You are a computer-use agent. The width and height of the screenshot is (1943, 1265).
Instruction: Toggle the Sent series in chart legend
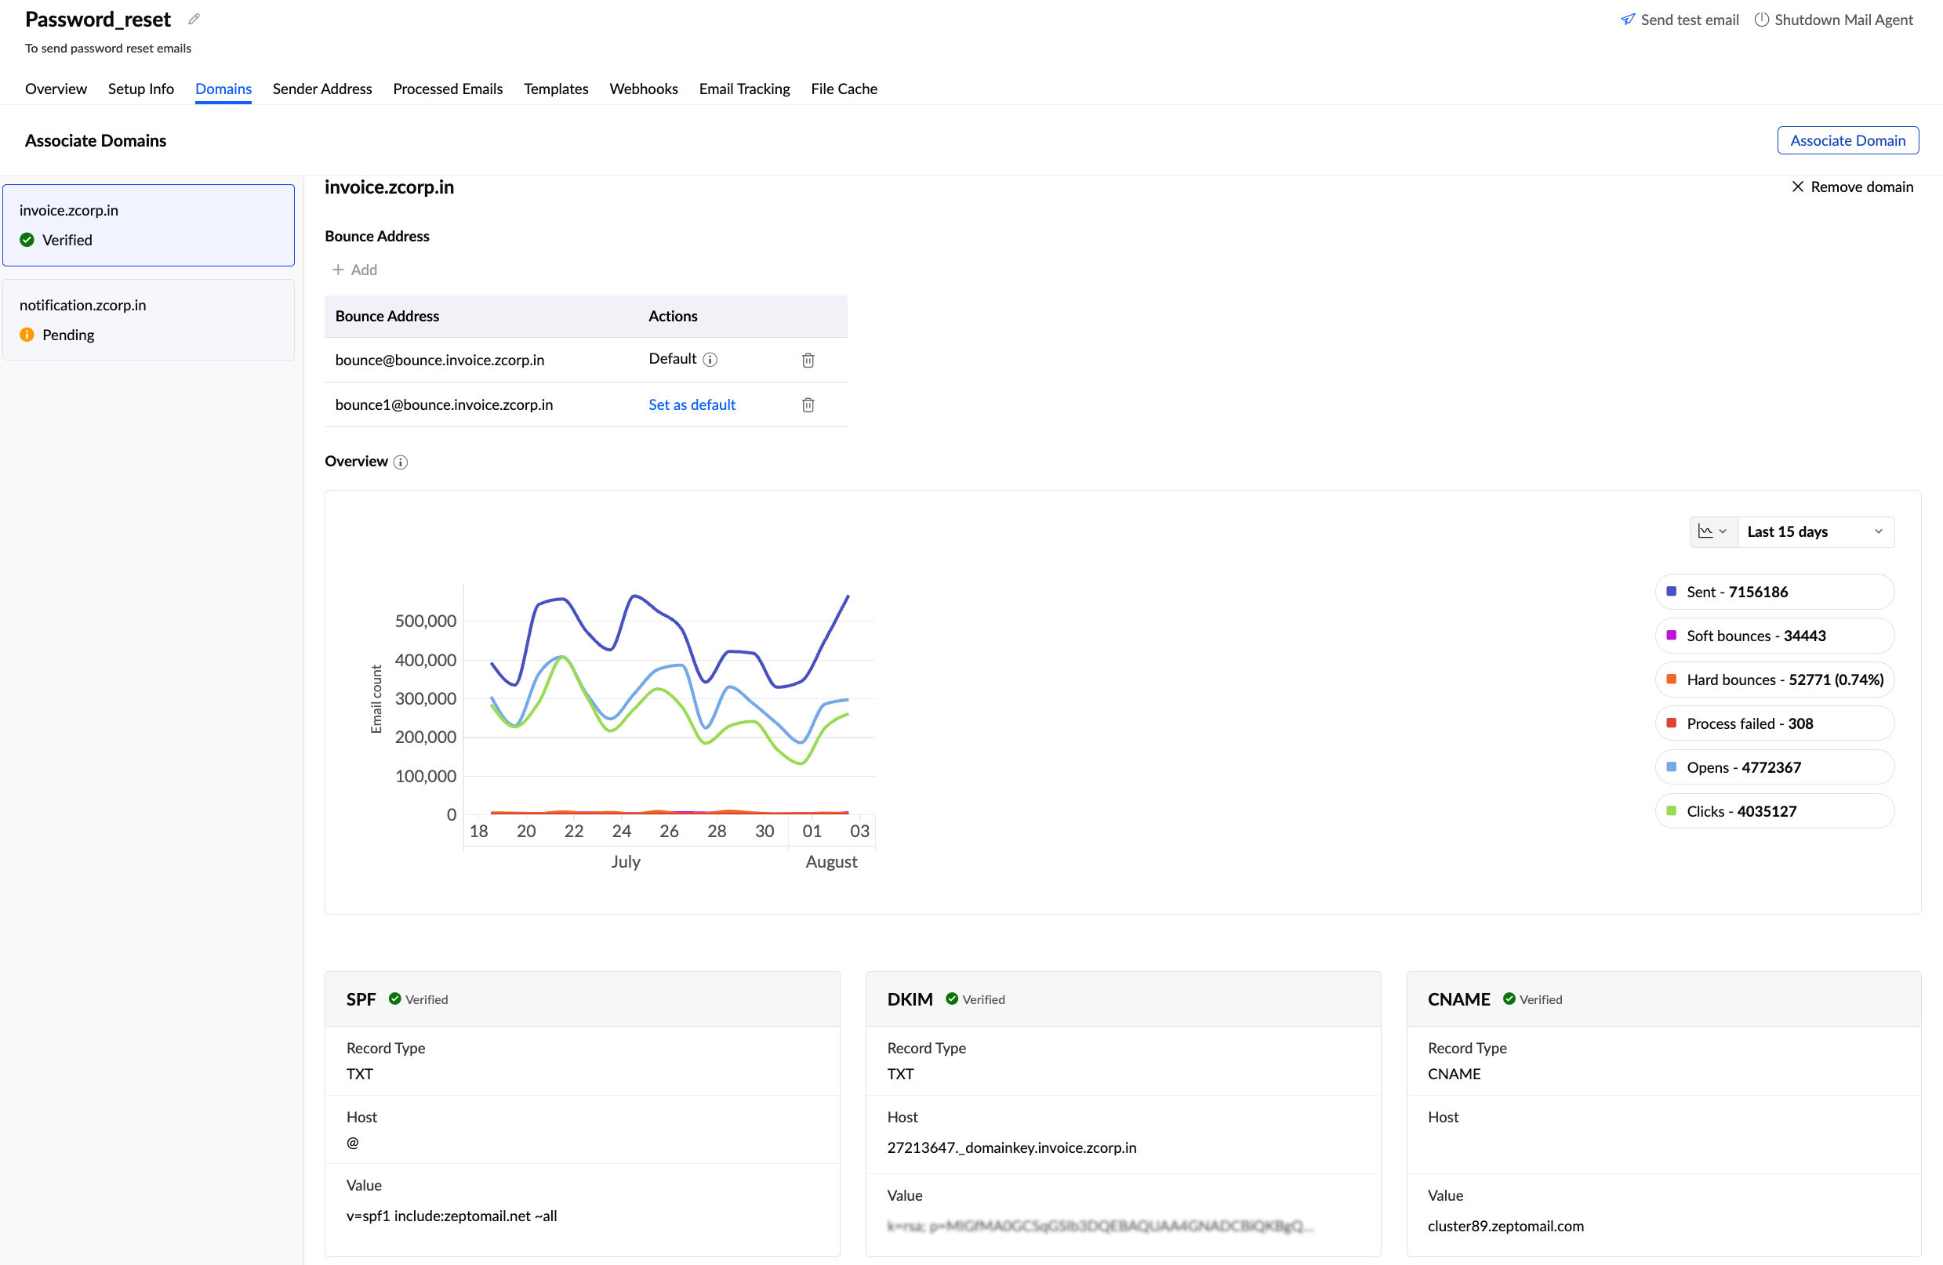pyautogui.click(x=1774, y=592)
